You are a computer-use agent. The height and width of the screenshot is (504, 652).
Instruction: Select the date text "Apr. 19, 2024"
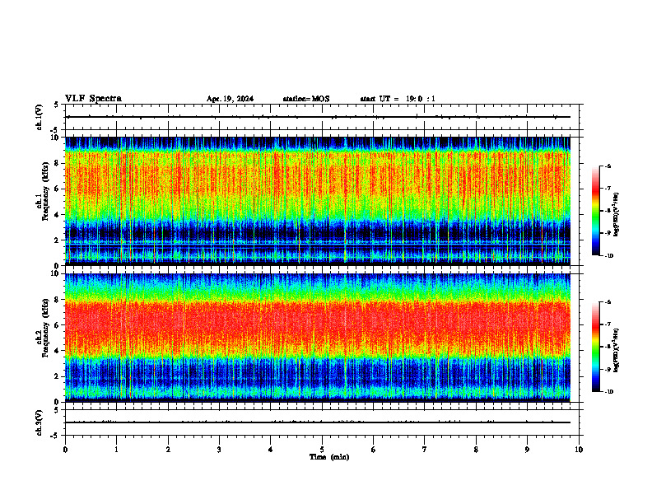tap(230, 99)
